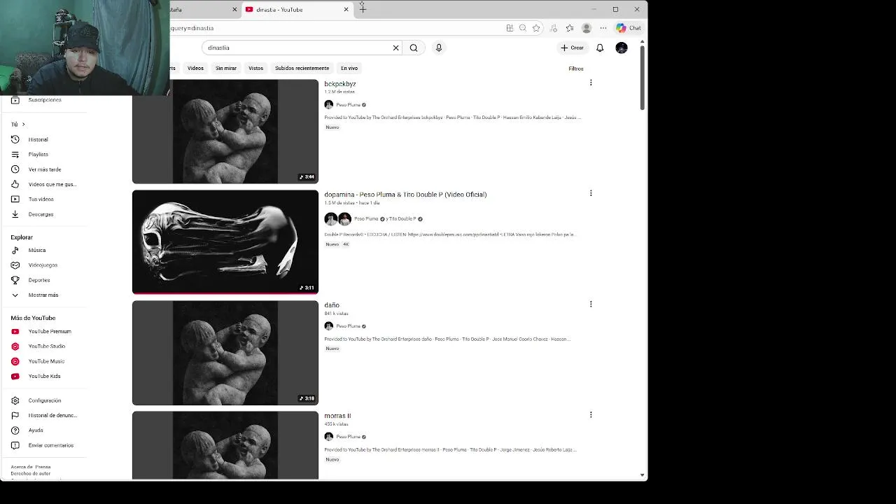Open the Tito Double P channel link
The width and height of the screenshot is (896, 504).
tap(402, 219)
